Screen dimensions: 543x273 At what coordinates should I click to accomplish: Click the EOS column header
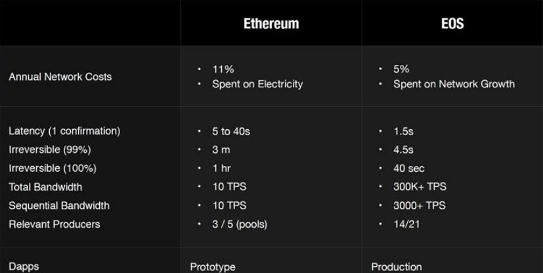(x=452, y=24)
